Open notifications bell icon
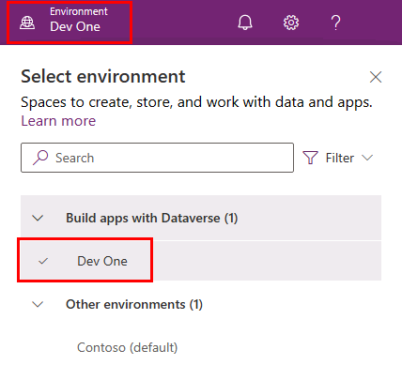 (245, 23)
